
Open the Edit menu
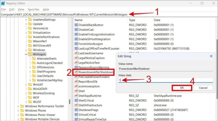click(x=12, y=9)
